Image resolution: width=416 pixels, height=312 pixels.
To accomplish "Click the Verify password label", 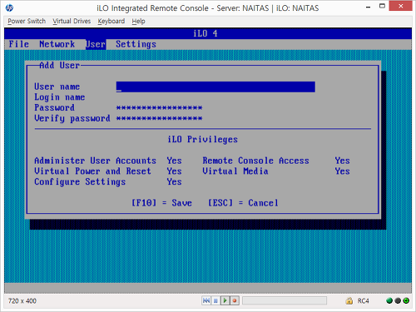I will (72, 118).
